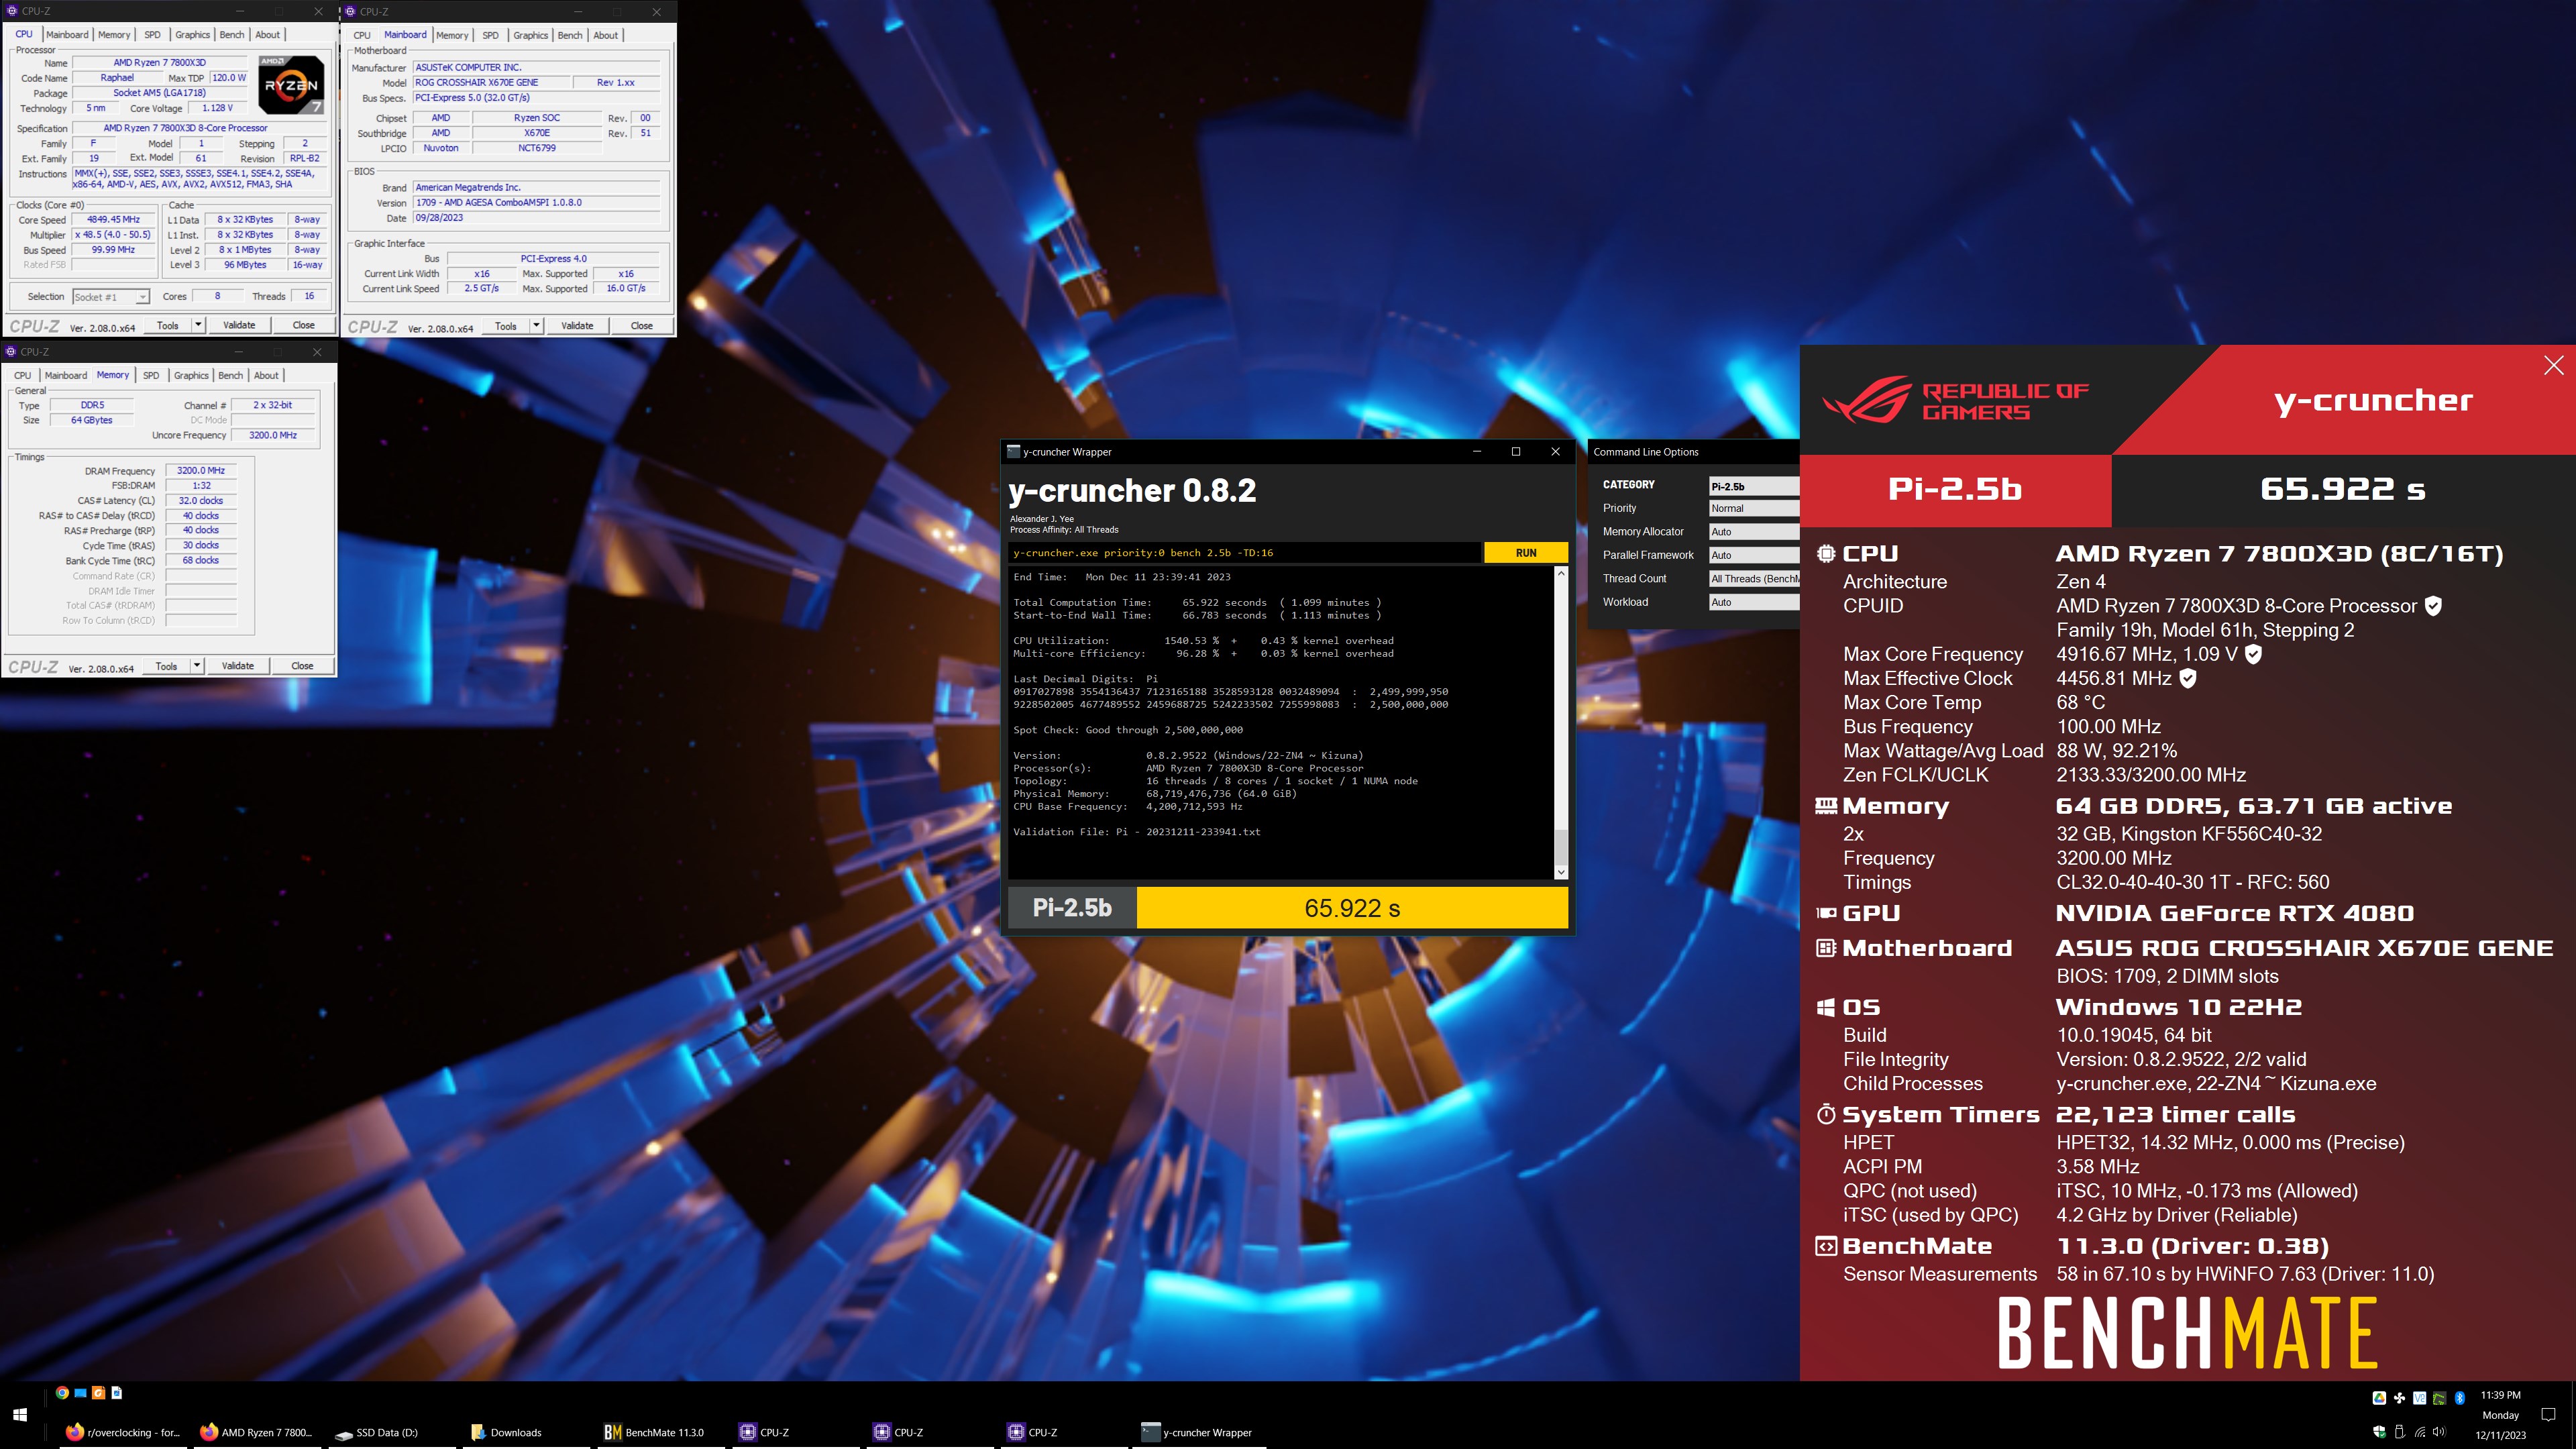Switch to Memory tab in CPU-Z CPU window

[114, 35]
